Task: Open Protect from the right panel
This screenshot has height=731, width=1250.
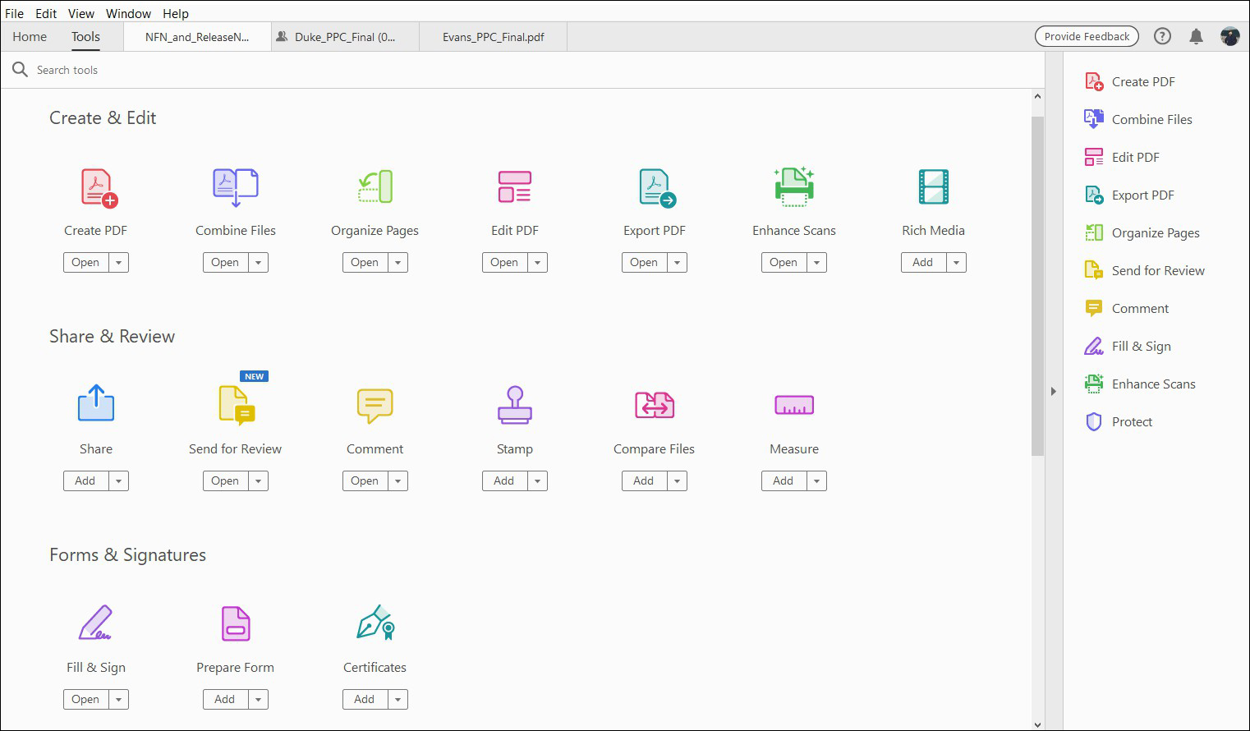Action: click(1133, 421)
